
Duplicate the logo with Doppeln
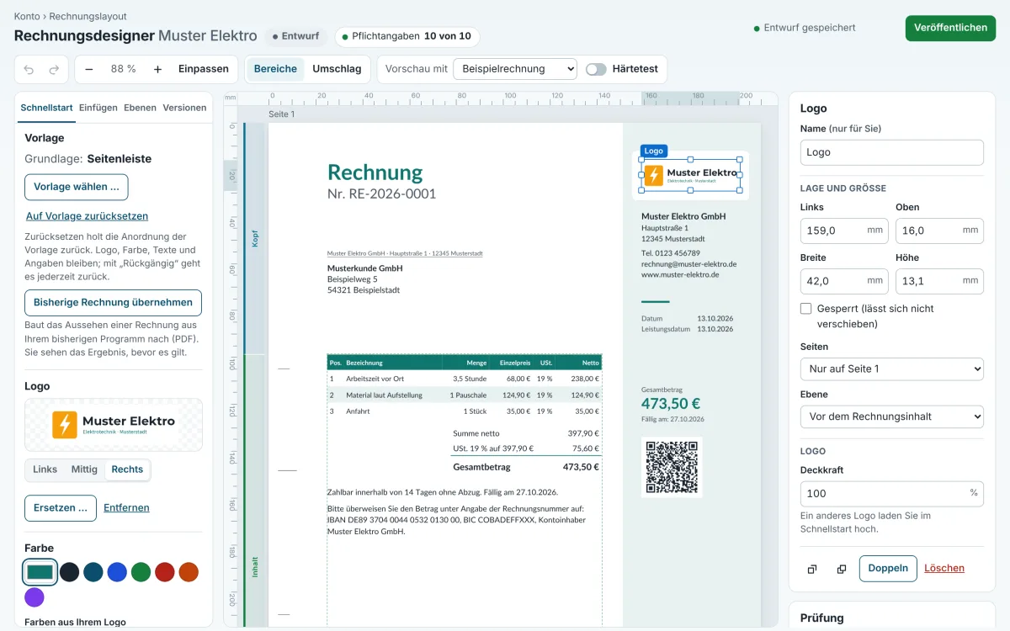(x=888, y=569)
